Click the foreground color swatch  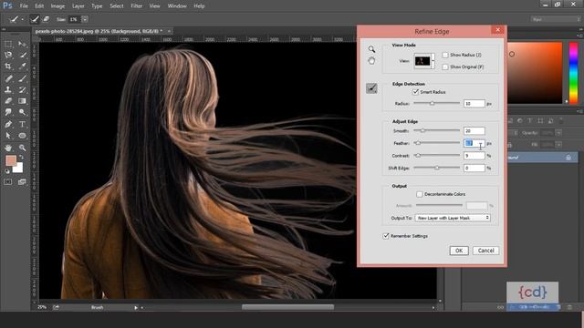(x=10, y=160)
